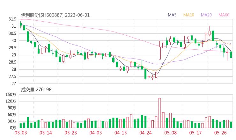Click the MA20 legend label

(206, 15)
